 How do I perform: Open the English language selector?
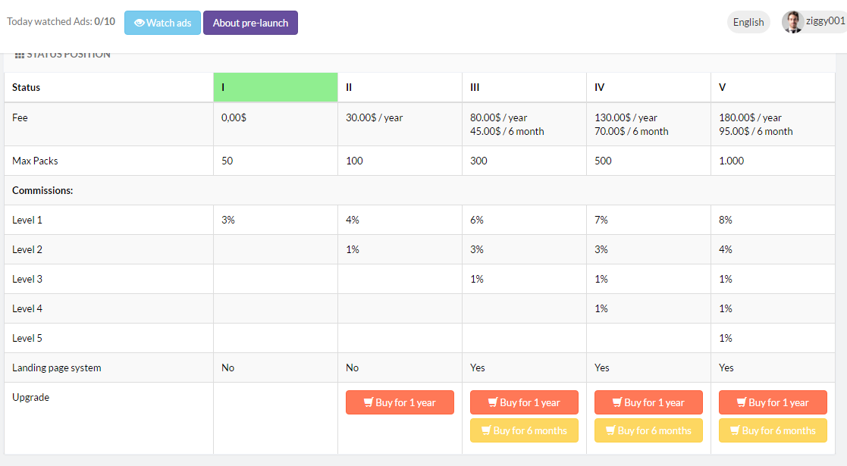click(x=748, y=22)
